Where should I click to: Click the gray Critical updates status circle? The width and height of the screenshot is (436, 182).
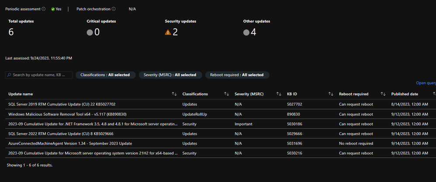pos(90,32)
